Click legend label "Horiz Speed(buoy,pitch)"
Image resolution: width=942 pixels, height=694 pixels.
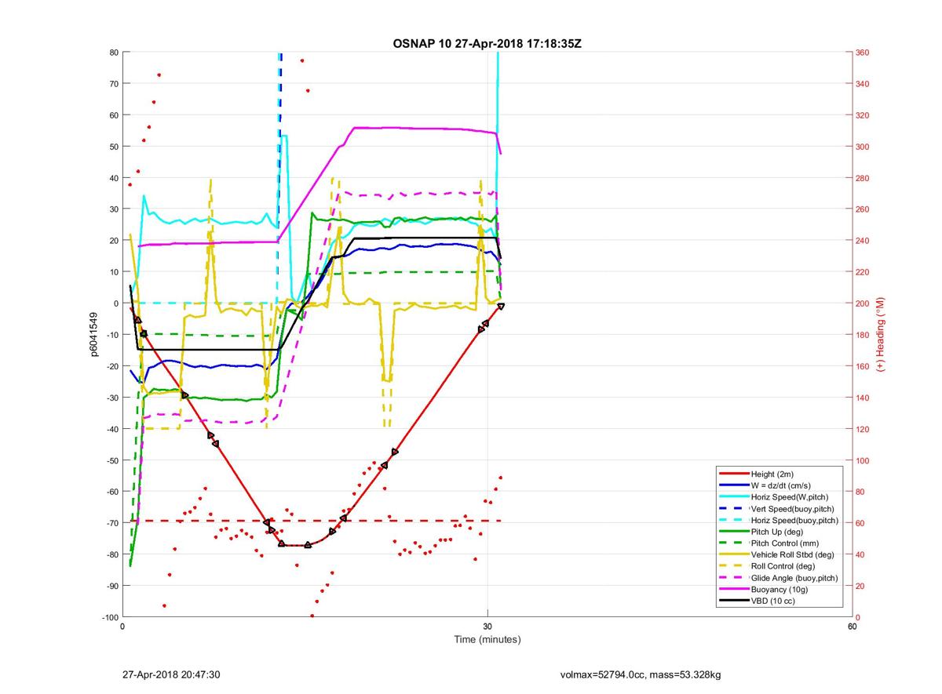coord(794,520)
